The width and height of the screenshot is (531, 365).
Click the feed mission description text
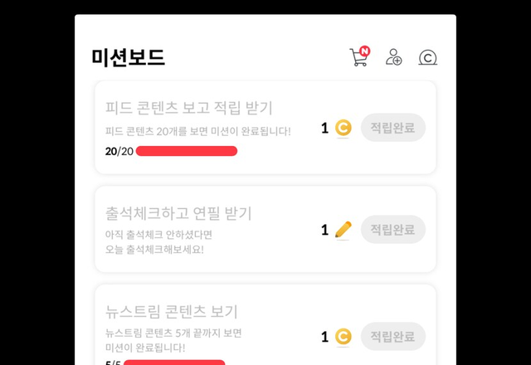coord(197,131)
